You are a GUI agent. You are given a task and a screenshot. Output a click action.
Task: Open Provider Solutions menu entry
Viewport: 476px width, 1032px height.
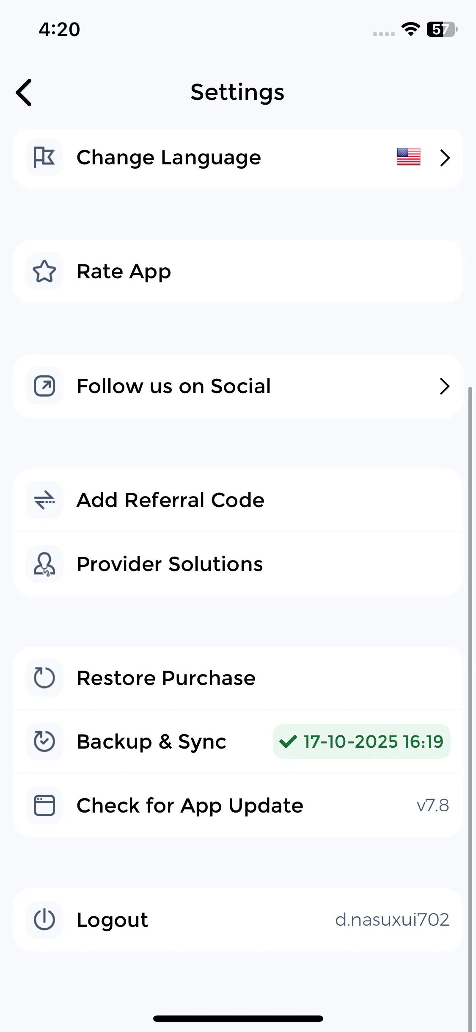(x=170, y=564)
